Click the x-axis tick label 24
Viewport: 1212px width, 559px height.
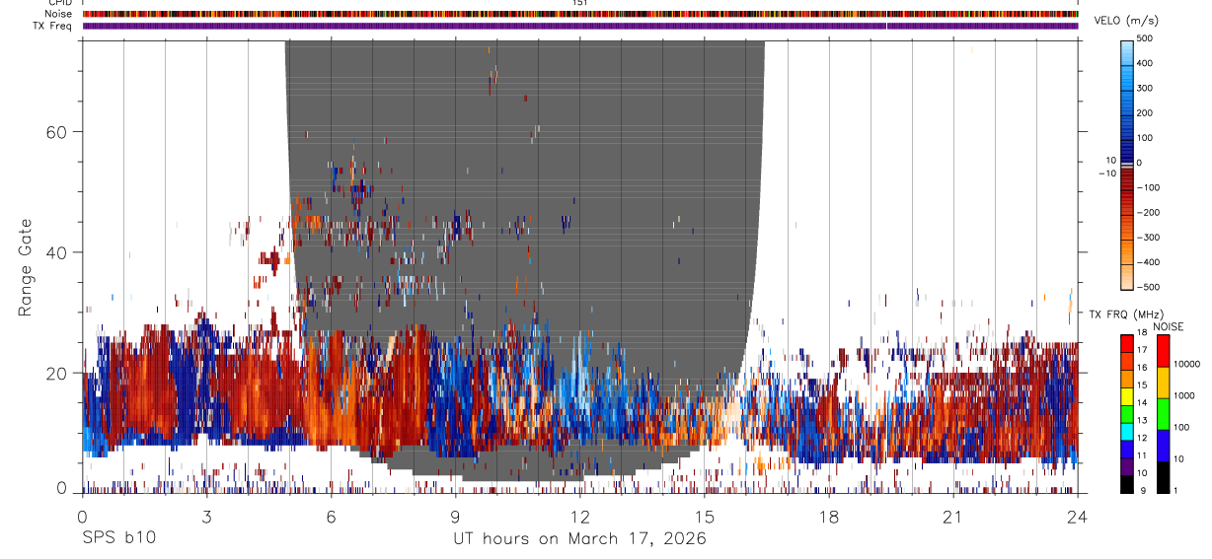[x=1077, y=517]
